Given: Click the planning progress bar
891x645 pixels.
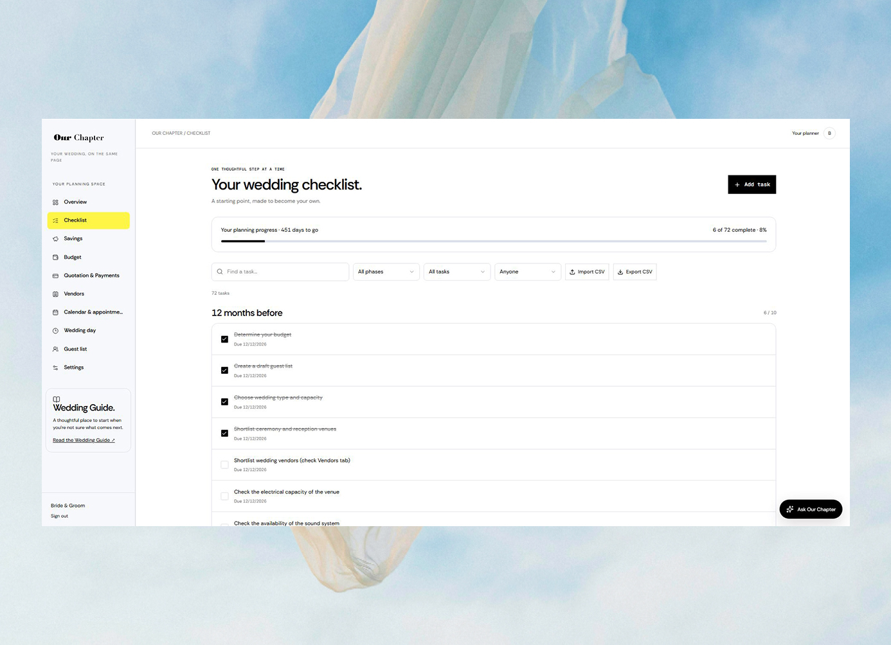Looking at the screenshot, I should pos(494,242).
